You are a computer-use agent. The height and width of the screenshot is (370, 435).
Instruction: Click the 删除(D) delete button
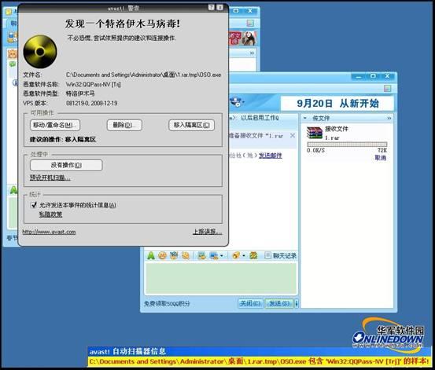[124, 125]
